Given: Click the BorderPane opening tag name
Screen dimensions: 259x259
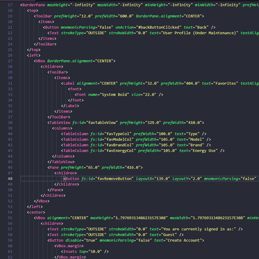Looking at the screenshot, I should (34, 5).
